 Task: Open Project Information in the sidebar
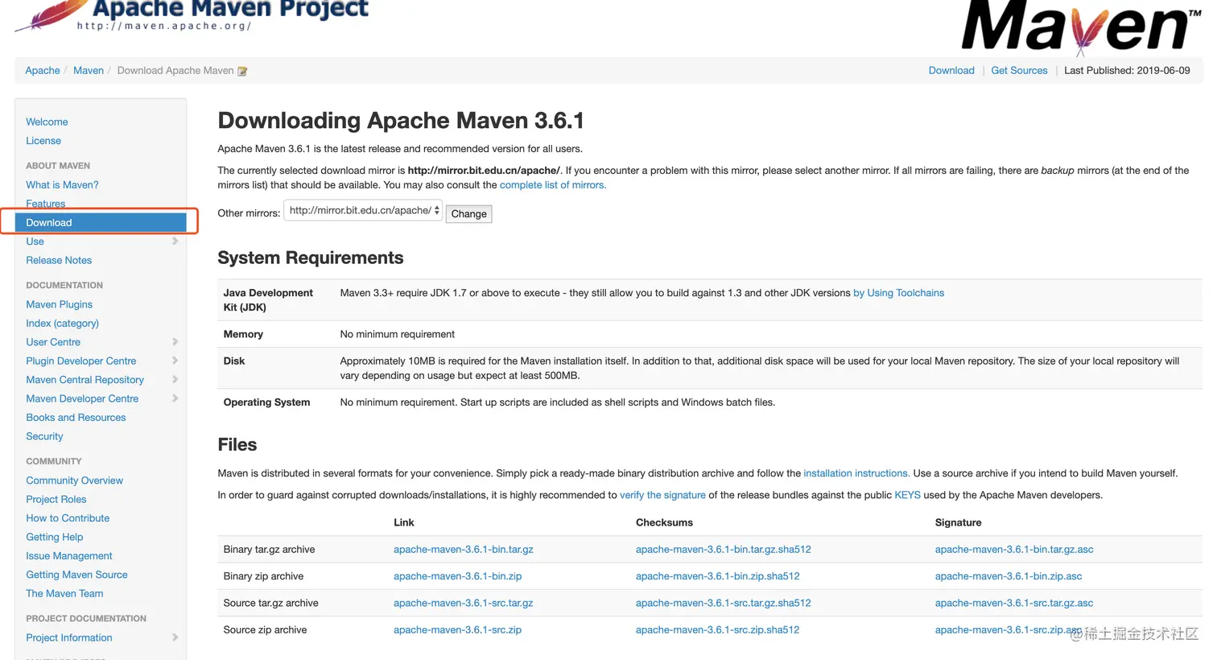pyautogui.click(x=68, y=637)
